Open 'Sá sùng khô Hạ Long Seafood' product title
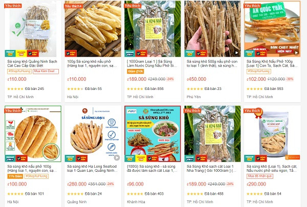This screenshot has width=307, height=207. point(92,169)
